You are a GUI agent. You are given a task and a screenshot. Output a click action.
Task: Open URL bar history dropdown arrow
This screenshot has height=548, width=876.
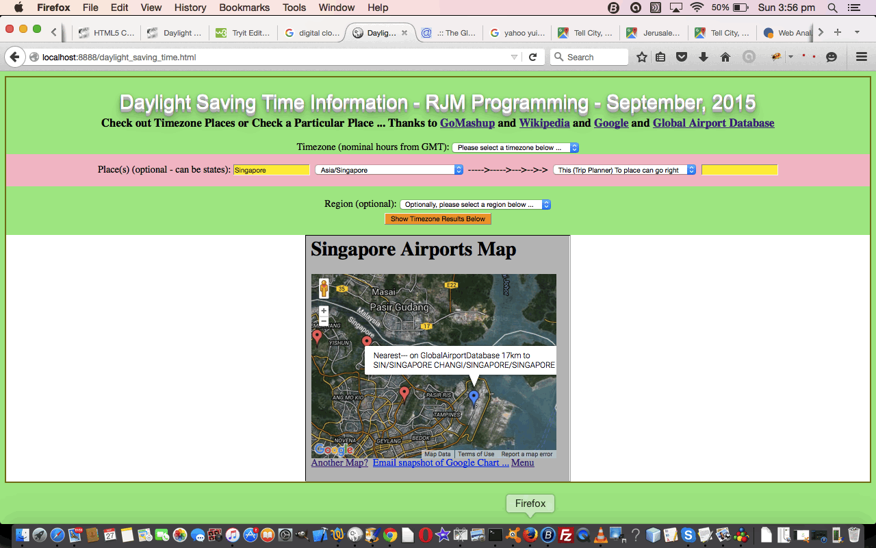(514, 58)
